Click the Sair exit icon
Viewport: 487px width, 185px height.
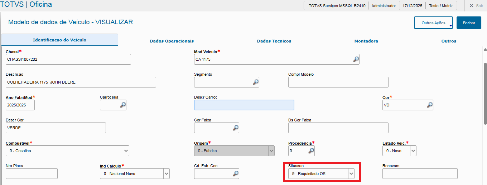pos(471,6)
